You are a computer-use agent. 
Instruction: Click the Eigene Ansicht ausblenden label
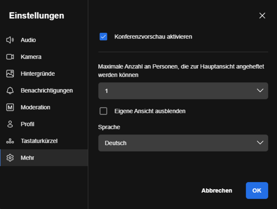[x=150, y=111]
